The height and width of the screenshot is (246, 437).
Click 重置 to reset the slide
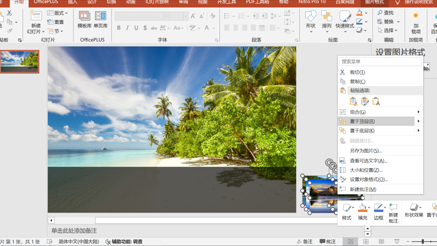click(x=56, y=22)
